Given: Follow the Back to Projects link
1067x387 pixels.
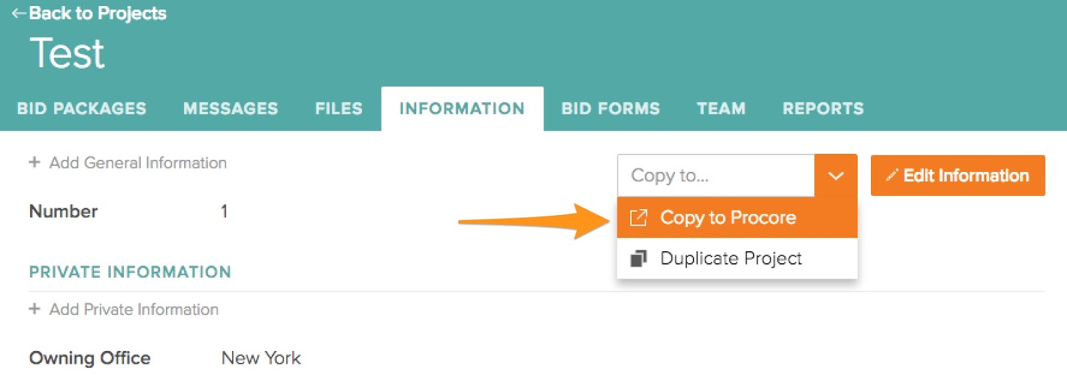Looking at the screenshot, I should tap(97, 13).
